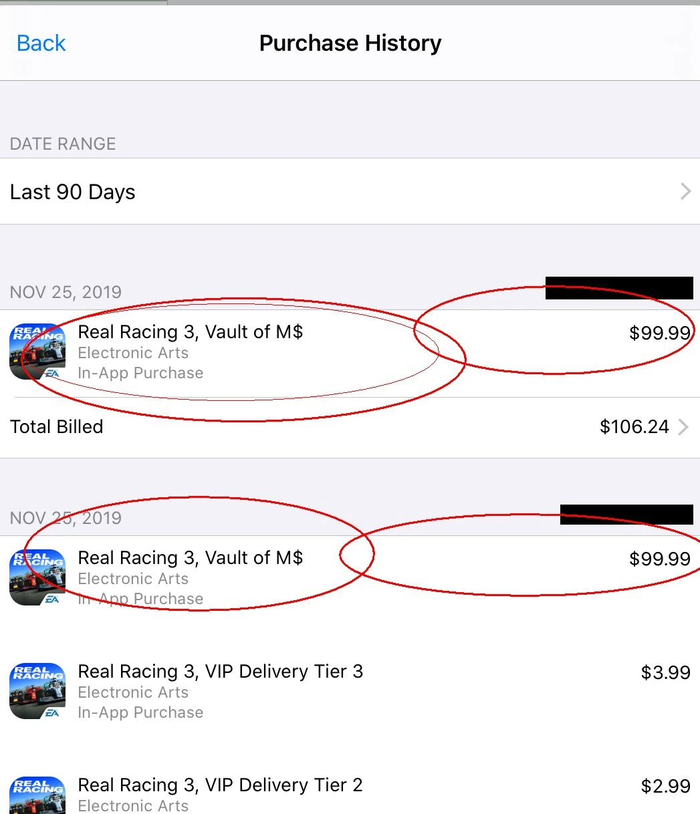This screenshot has height=814, width=700.
Task: Tap the $106.24 billed amount
Action: (634, 427)
